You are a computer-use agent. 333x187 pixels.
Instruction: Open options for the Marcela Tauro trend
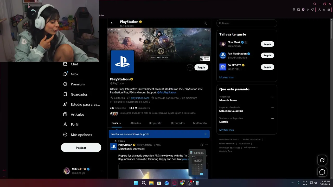[x=272, y=97]
